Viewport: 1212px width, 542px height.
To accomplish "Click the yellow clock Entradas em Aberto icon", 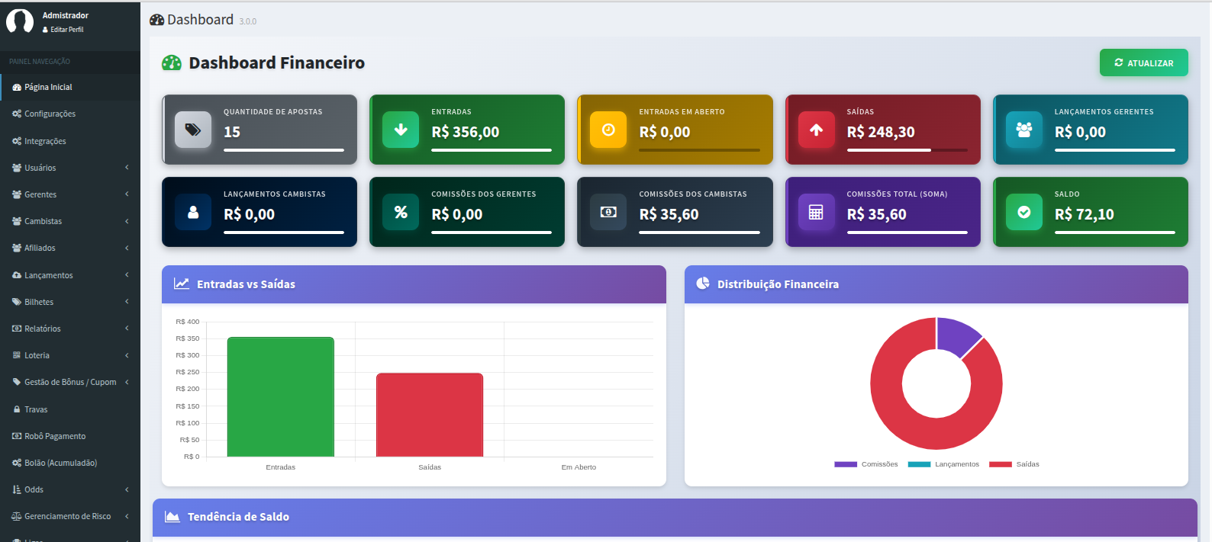I will point(608,130).
